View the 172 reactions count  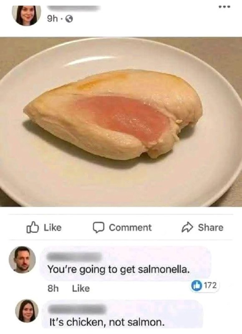[x=210, y=286]
